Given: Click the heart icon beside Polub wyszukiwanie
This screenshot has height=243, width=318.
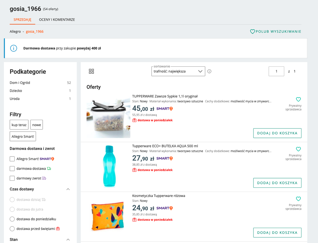Looking at the screenshot, I should tap(252, 31).
